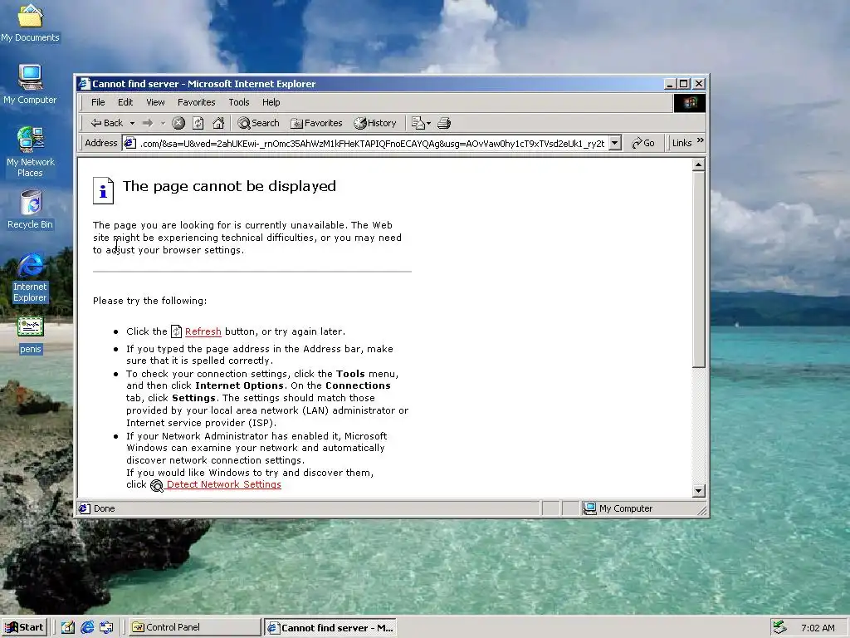
Task: Minimize the Internet Explorer window
Action: 670,84
